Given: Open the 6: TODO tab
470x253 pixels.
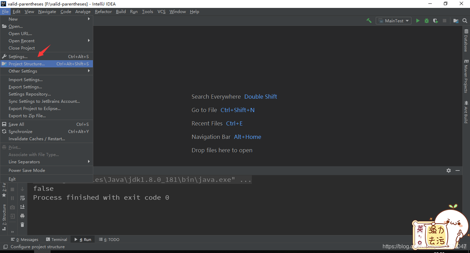Looking at the screenshot, I should tap(109, 240).
